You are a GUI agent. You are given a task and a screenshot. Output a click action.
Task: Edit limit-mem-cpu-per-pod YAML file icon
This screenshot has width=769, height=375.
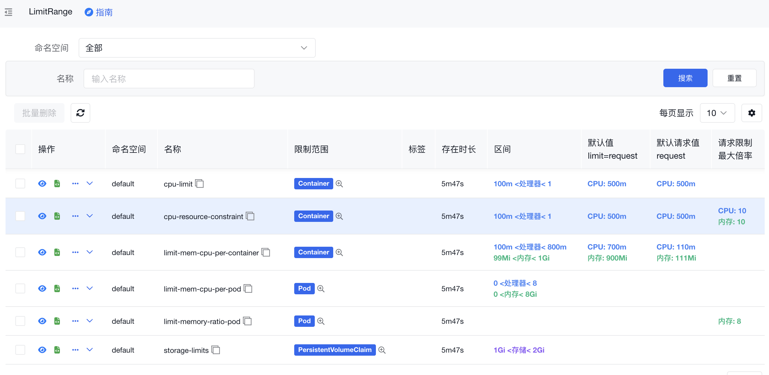pos(57,288)
